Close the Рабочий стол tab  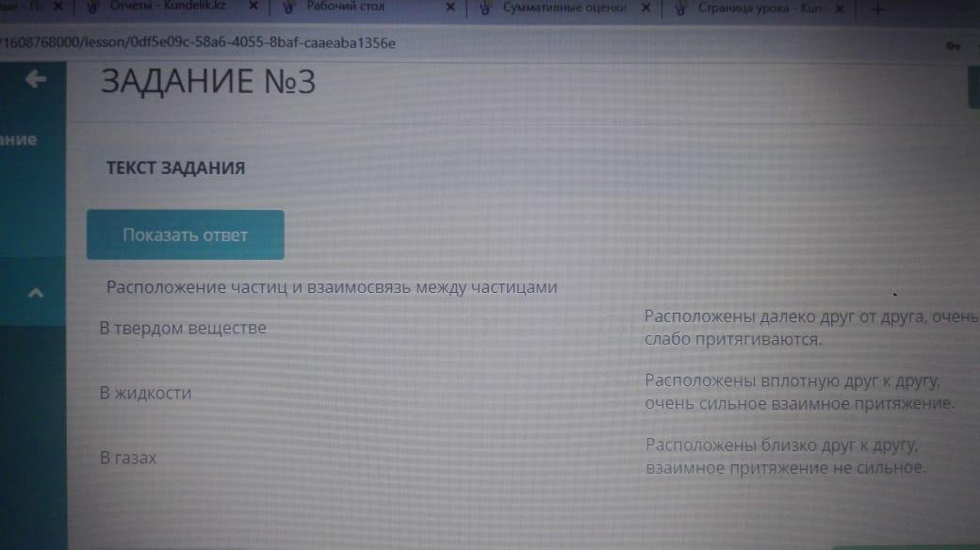click(450, 8)
